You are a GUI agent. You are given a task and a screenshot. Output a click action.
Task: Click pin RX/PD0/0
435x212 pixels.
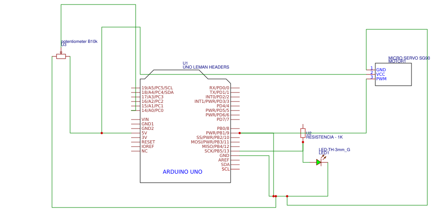219,88
